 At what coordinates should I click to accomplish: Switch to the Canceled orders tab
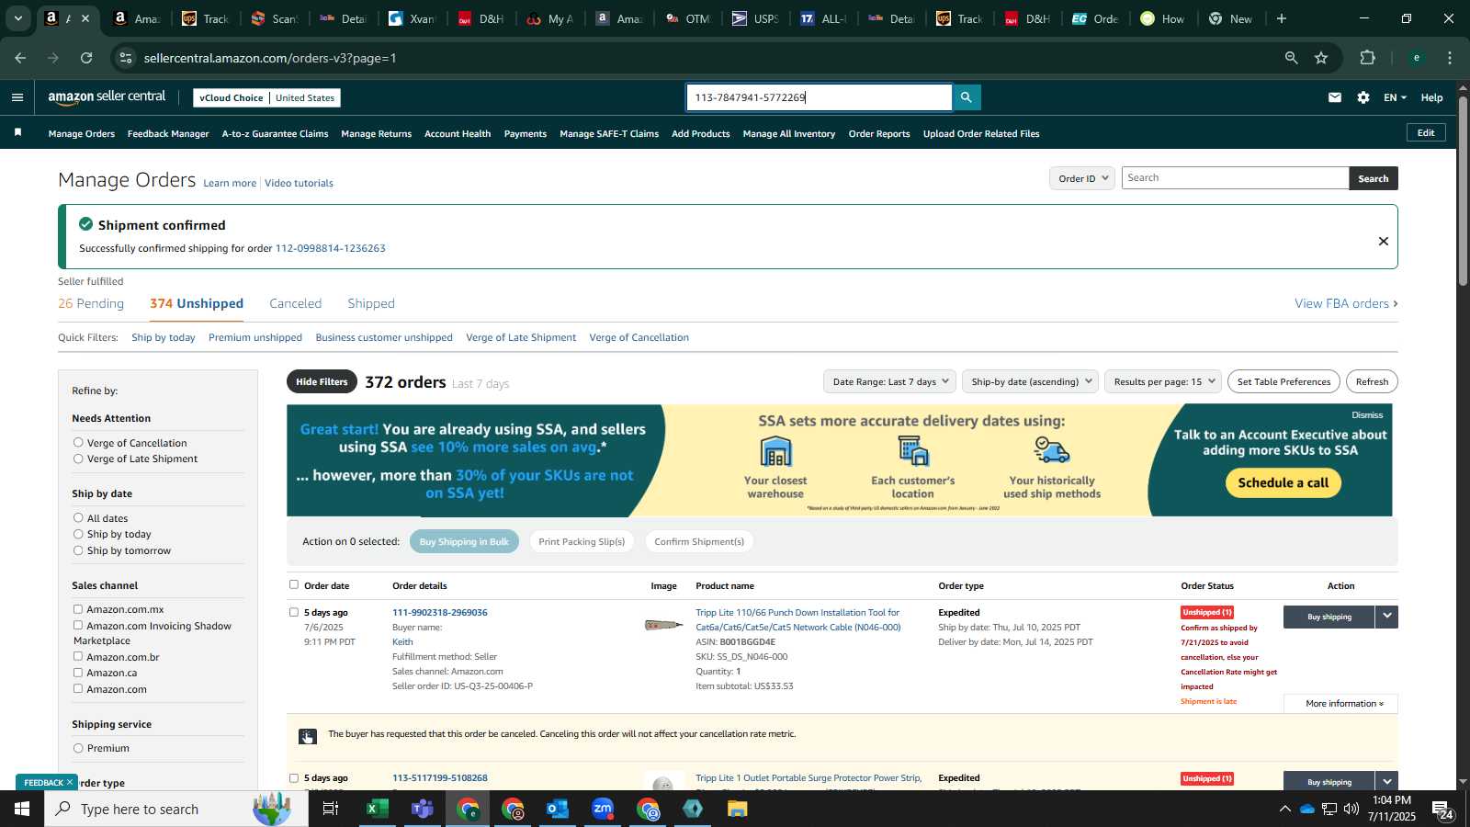(x=296, y=303)
